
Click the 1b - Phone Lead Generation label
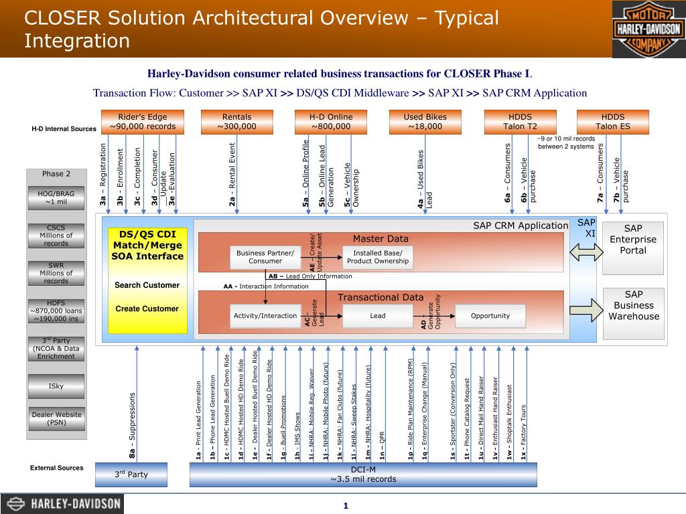click(x=212, y=417)
